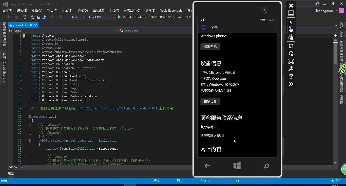Open the Cloud Explorer side panel tab

coord(4,73)
